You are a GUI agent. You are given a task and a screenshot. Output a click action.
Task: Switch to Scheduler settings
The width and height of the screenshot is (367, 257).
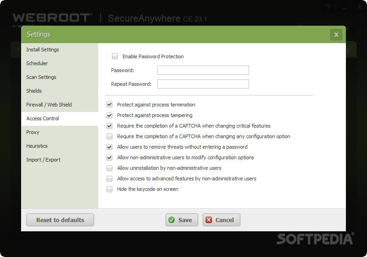60,63
